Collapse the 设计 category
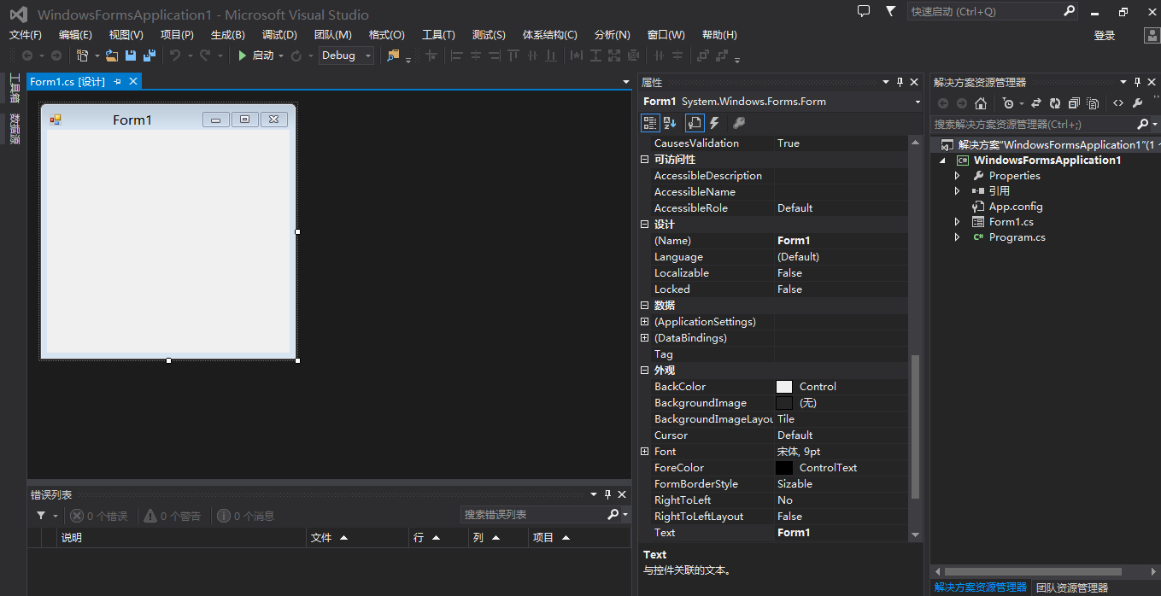The height and width of the screenshot is (596, 1161). (x=645, y=225)
